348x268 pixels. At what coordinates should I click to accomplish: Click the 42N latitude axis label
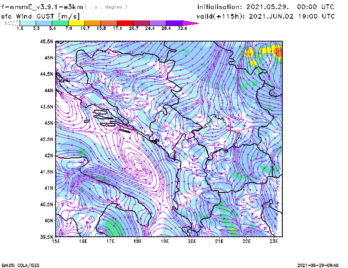pos(48,156)
